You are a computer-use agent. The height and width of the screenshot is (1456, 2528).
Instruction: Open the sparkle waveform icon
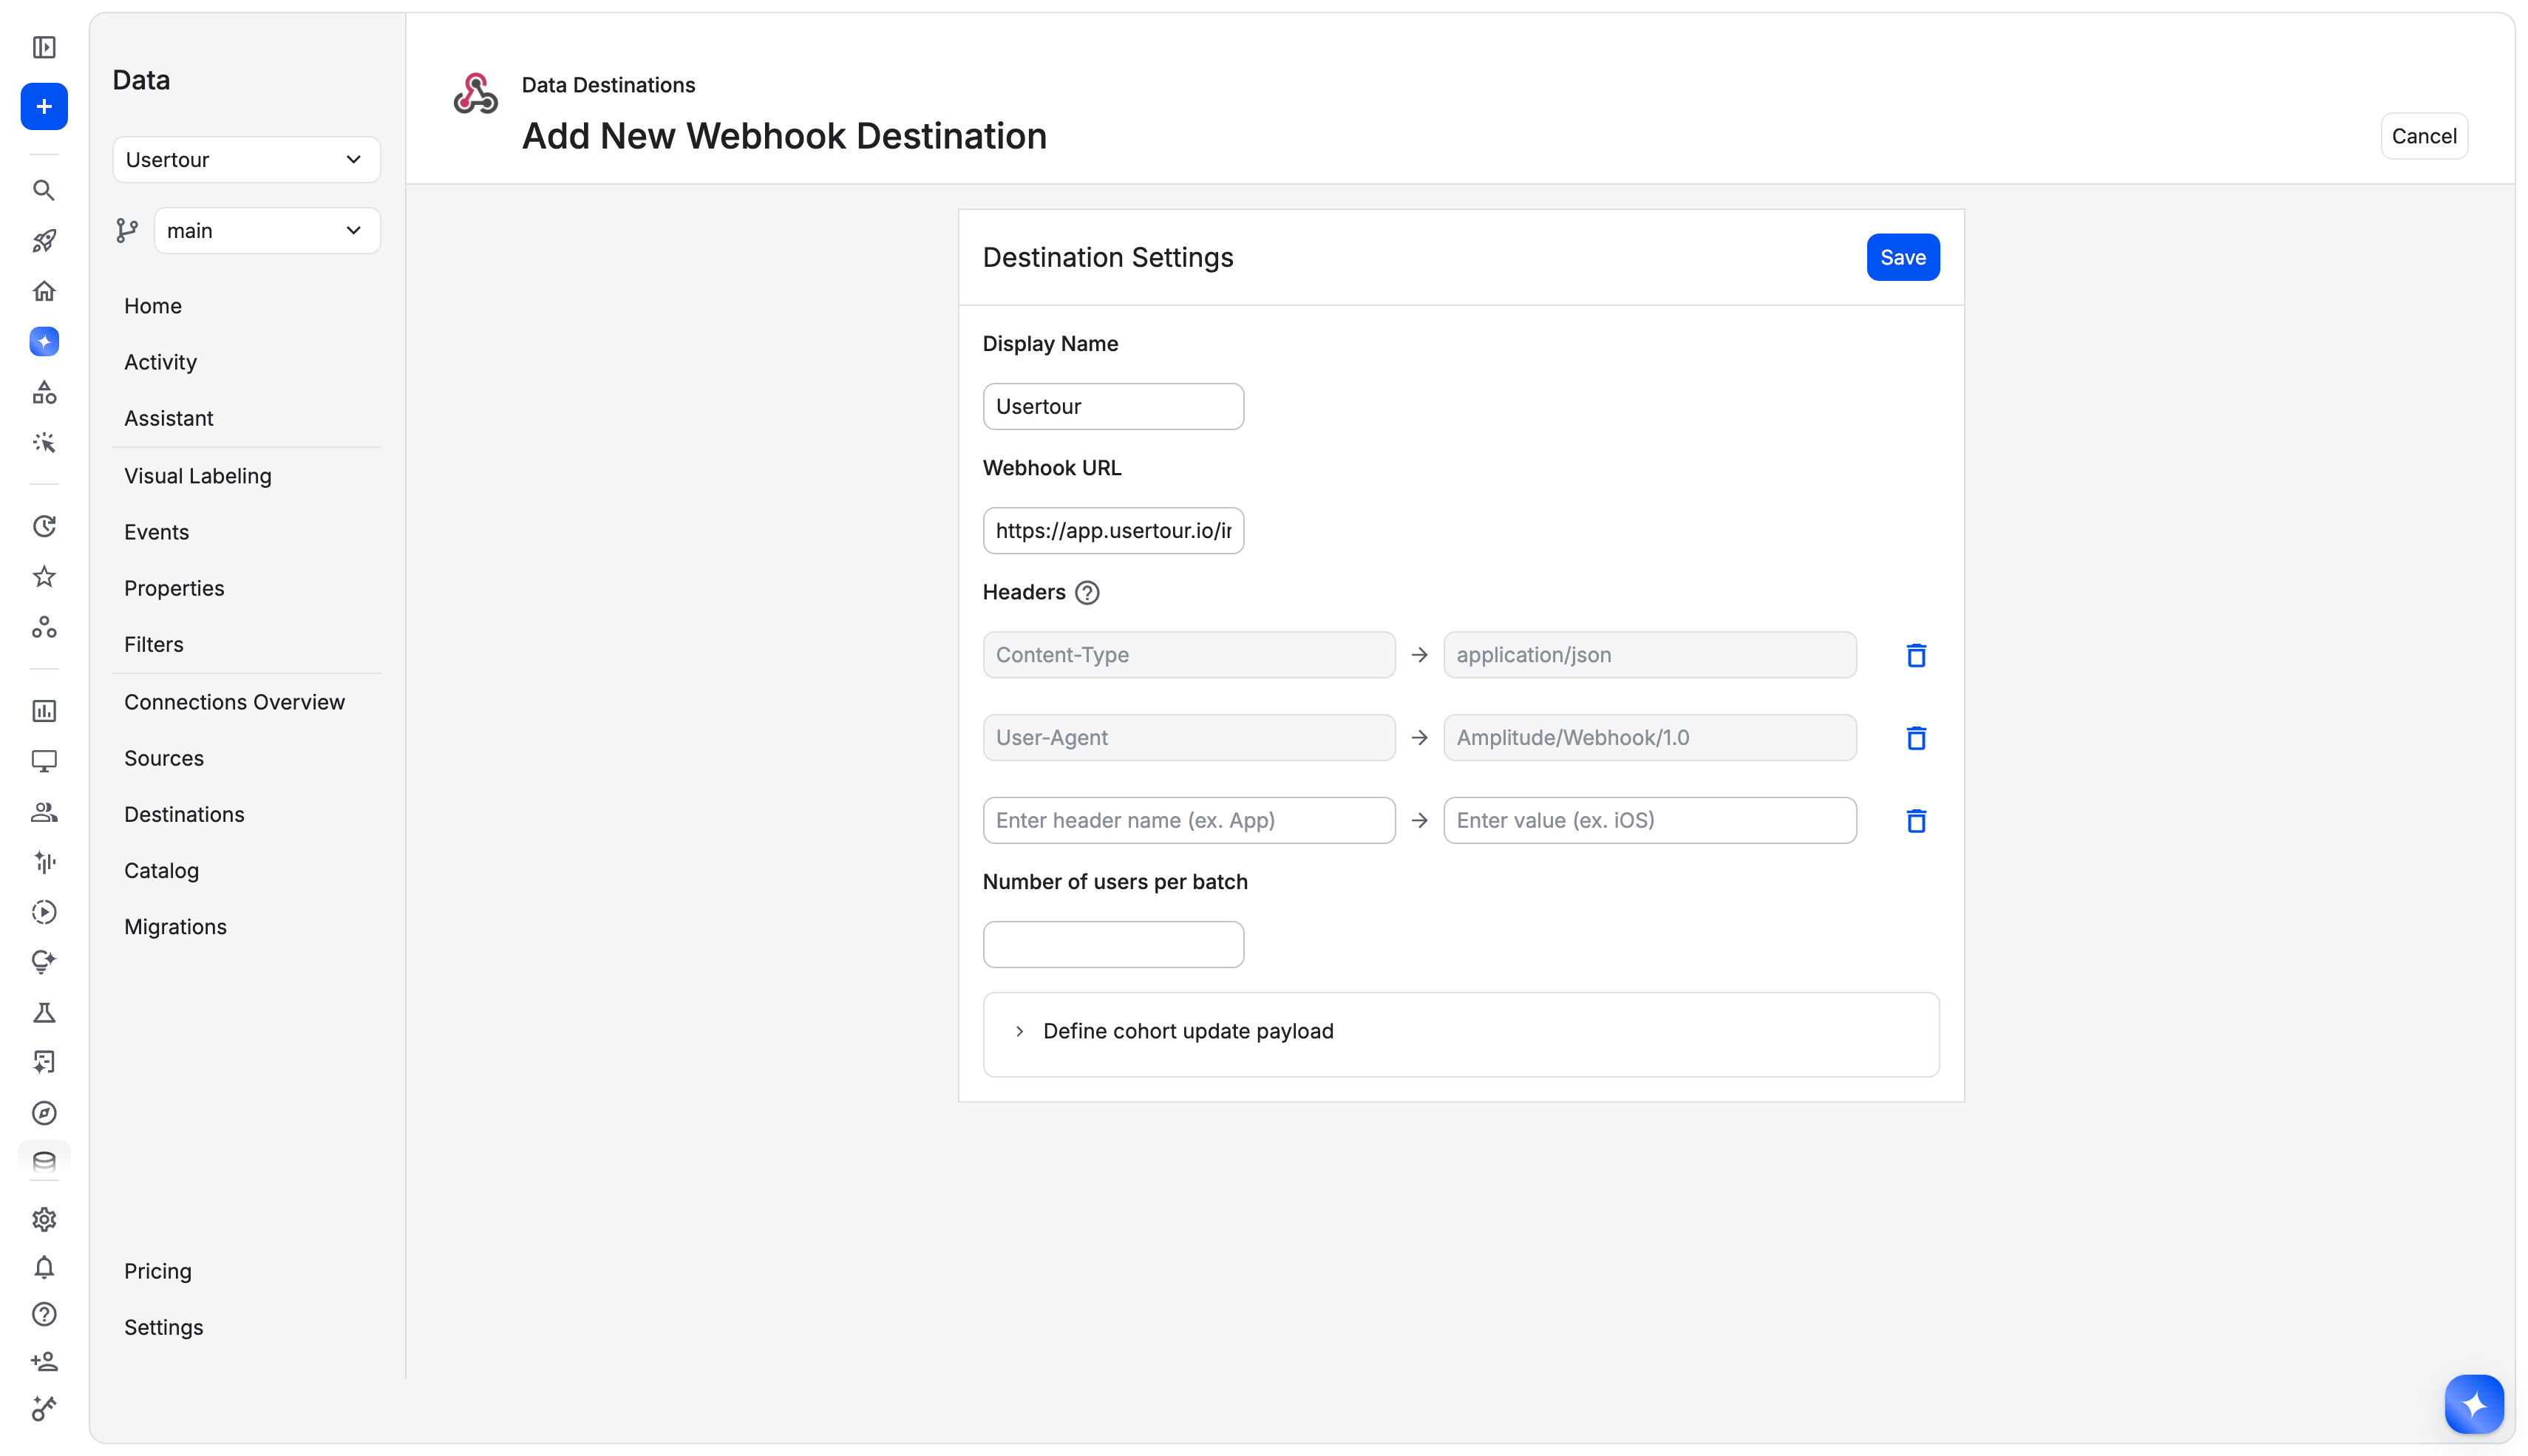tap(44, 862)
